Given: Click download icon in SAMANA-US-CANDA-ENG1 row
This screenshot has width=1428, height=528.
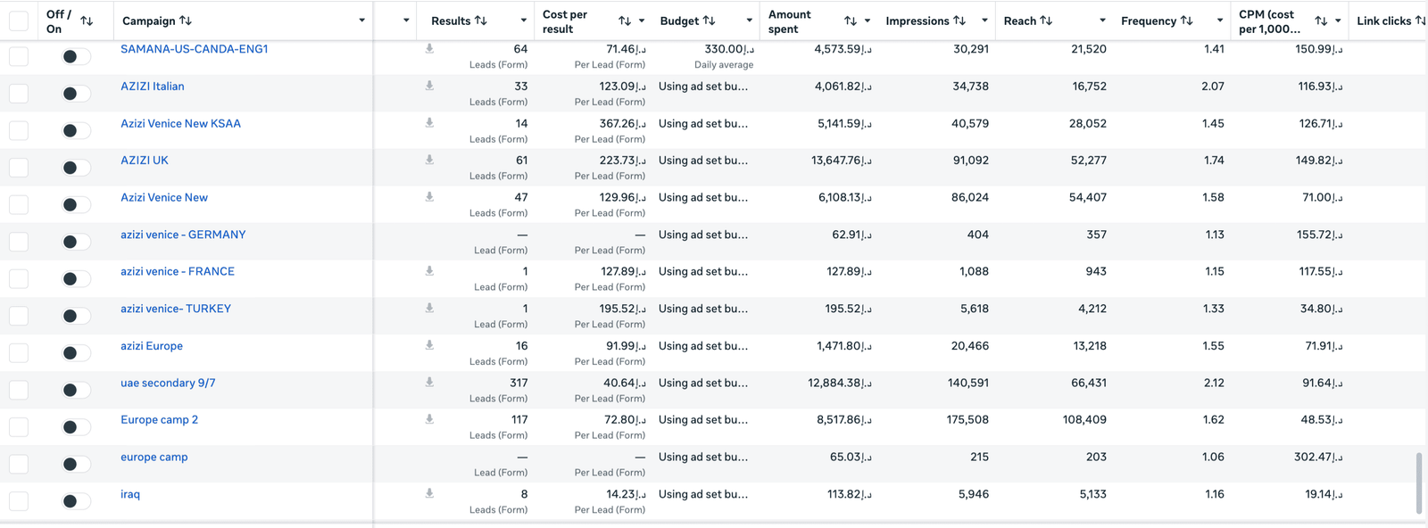Looking at the screenshot, I should (x=429, y=49).
